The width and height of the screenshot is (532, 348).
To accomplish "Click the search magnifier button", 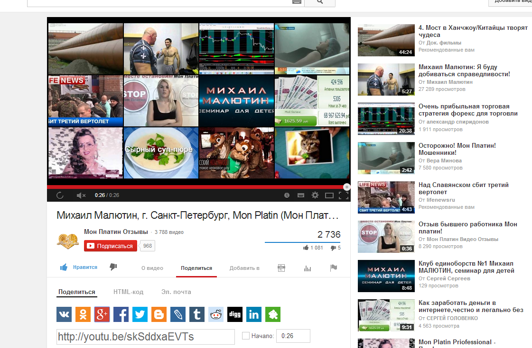I will point(319,2).
